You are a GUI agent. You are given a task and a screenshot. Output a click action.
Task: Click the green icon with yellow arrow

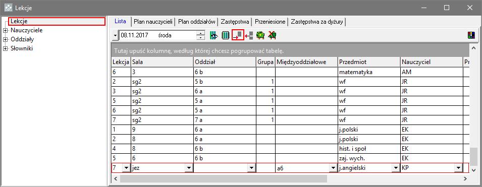click(260, 35)
